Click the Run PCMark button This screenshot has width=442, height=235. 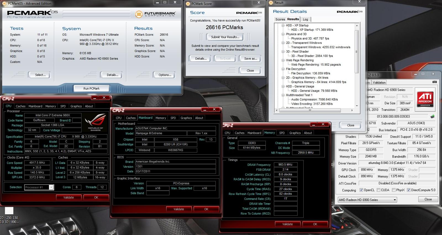[x=91, y=89]
